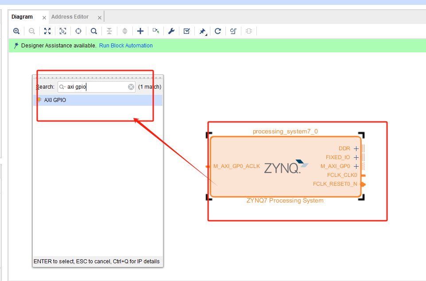Viewport: 426px width, 281px height.
Task: Click the greyed-out component toolbar icon
Action: (x=248, y=31)
